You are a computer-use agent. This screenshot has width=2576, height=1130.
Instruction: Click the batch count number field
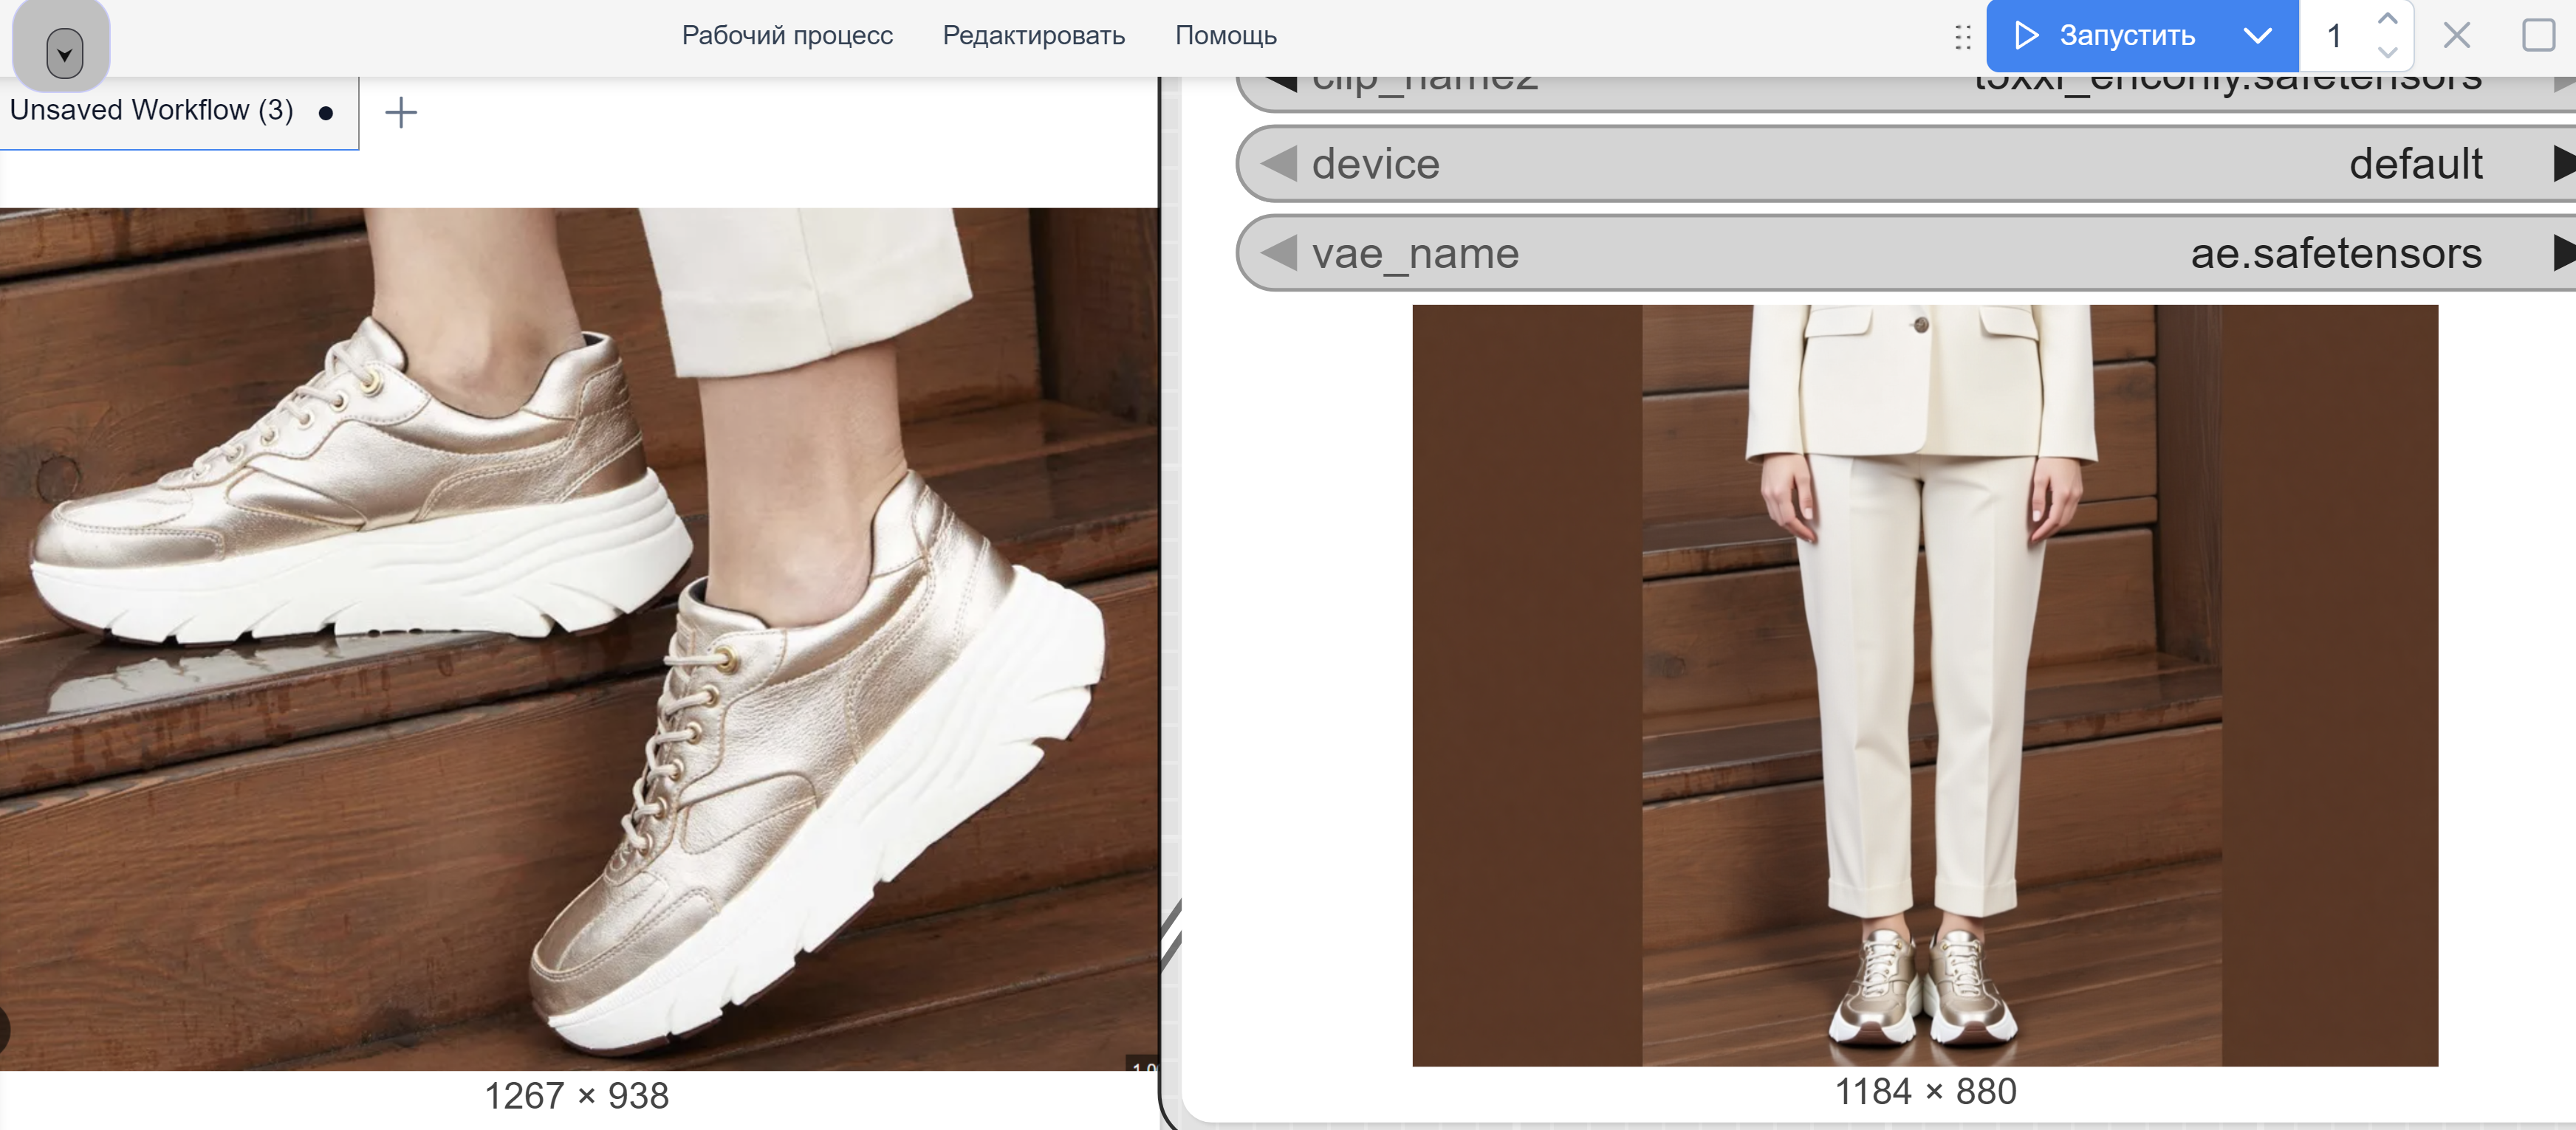(2335, 37)
